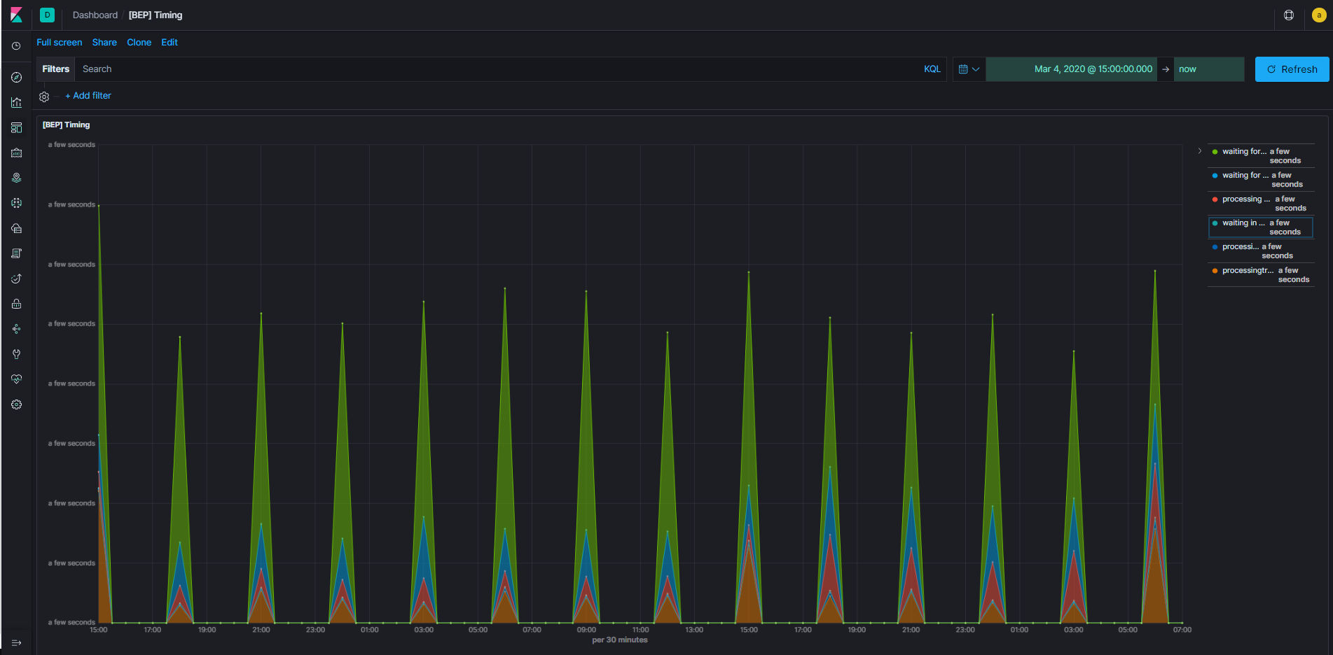Select the 'waiting in ...' legend entry
Image resolution: width=1333 pixels, height=655 pixels.
click(1261, 227)
